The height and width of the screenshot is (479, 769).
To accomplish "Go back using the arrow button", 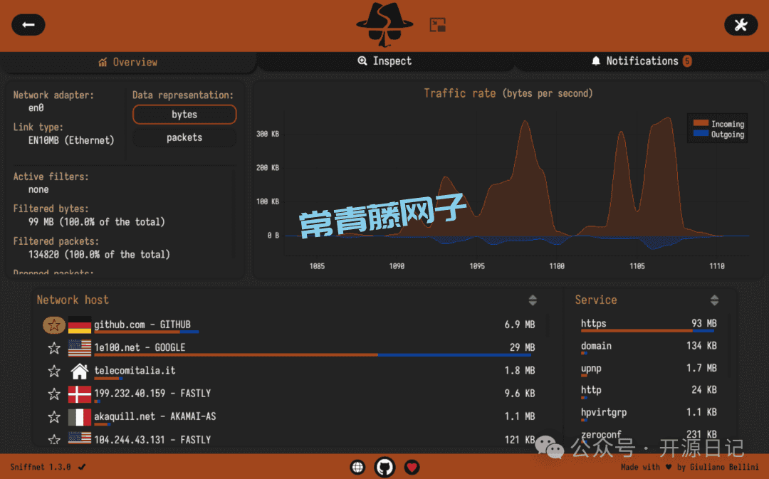I will [28, 25].
